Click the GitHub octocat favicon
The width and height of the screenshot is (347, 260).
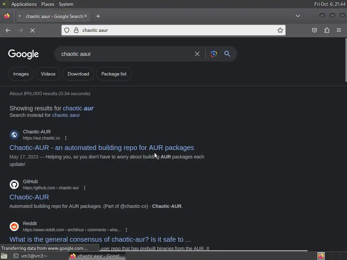tap(14, 185)
